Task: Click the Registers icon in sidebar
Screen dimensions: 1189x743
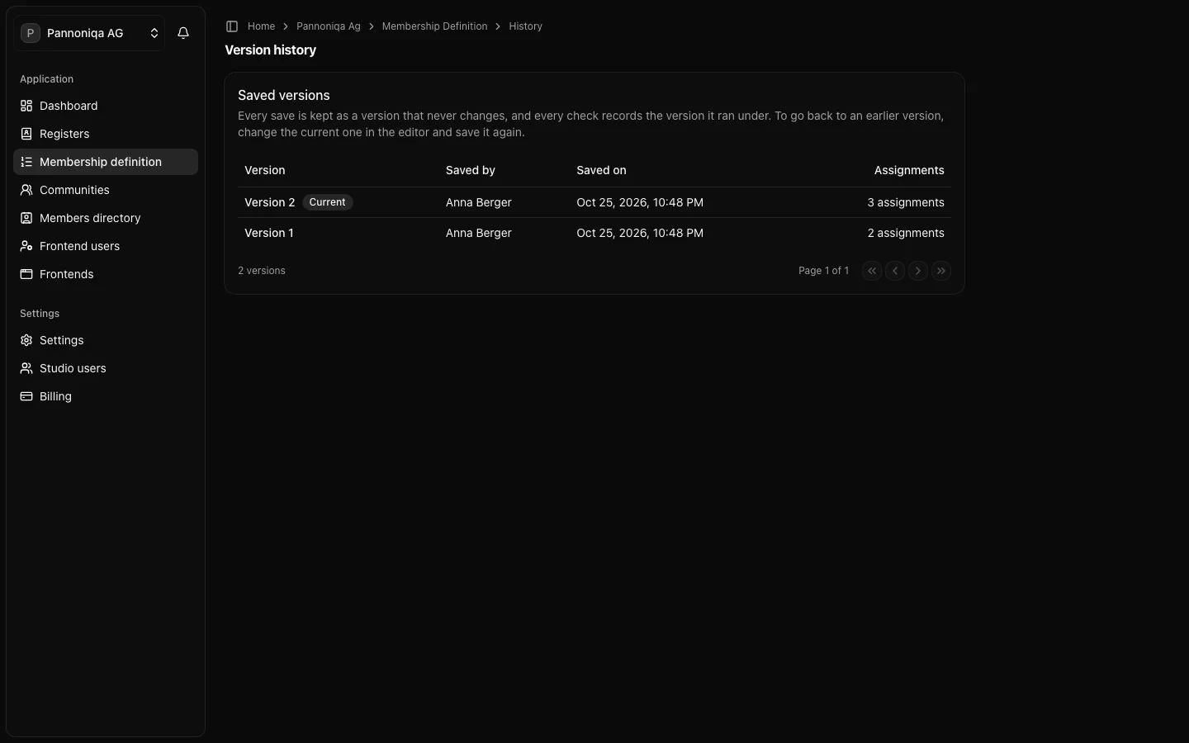Action: point(26,134)
